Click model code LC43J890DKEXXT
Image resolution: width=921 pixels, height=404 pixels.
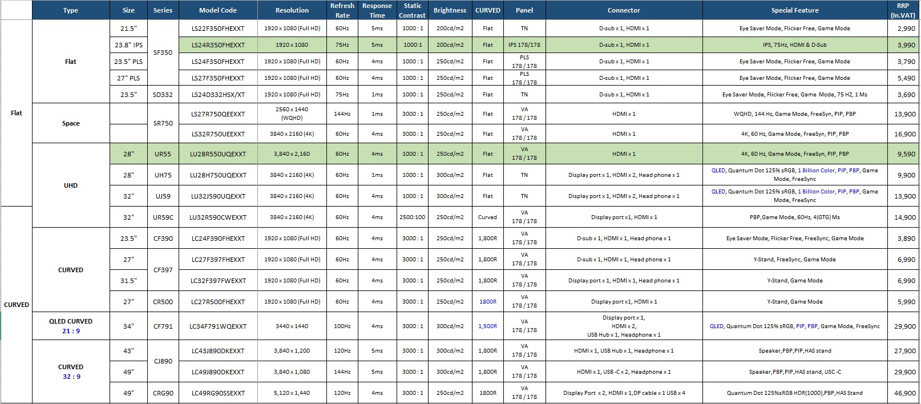[218, 351]
